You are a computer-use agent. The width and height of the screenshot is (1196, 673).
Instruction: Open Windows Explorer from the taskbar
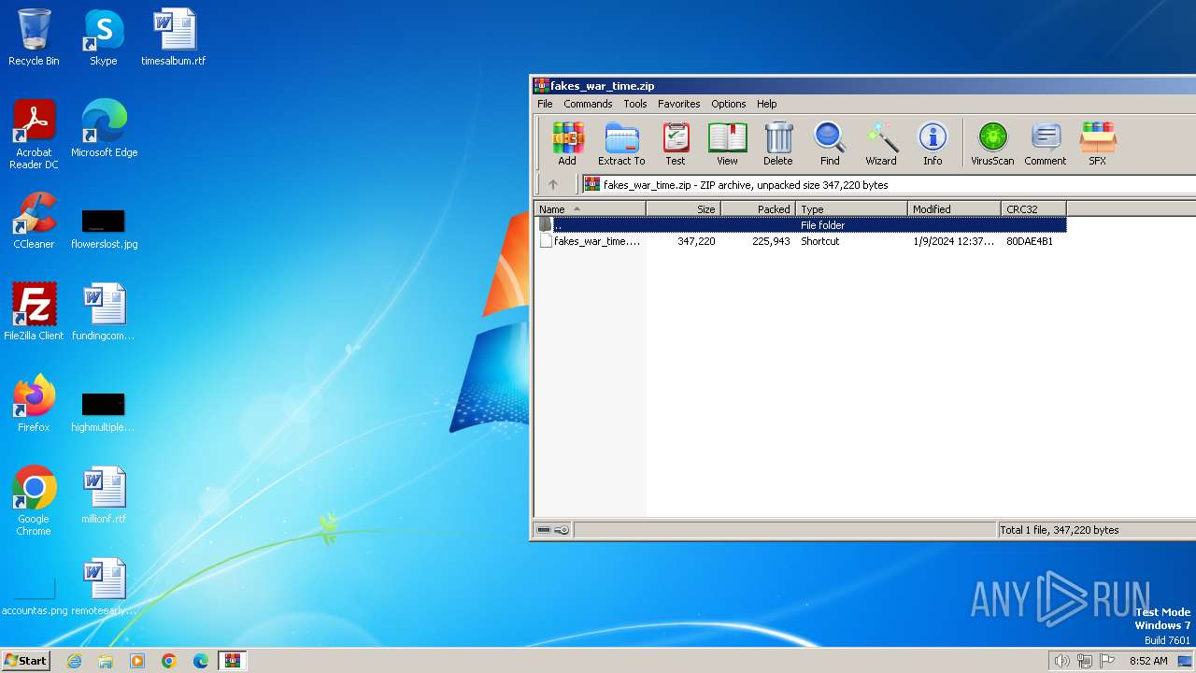click(x=106, y=661)
